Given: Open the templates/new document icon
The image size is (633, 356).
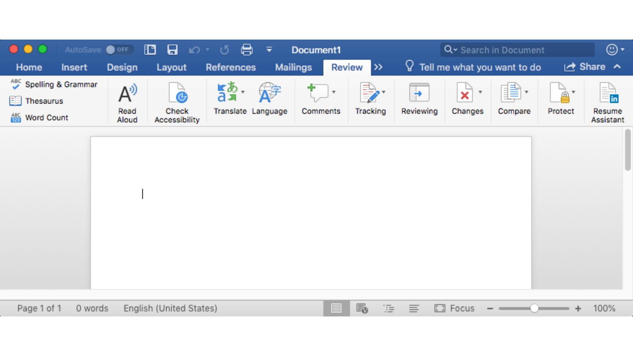Looking at the screenshot, I should click(x=150, y=49).
